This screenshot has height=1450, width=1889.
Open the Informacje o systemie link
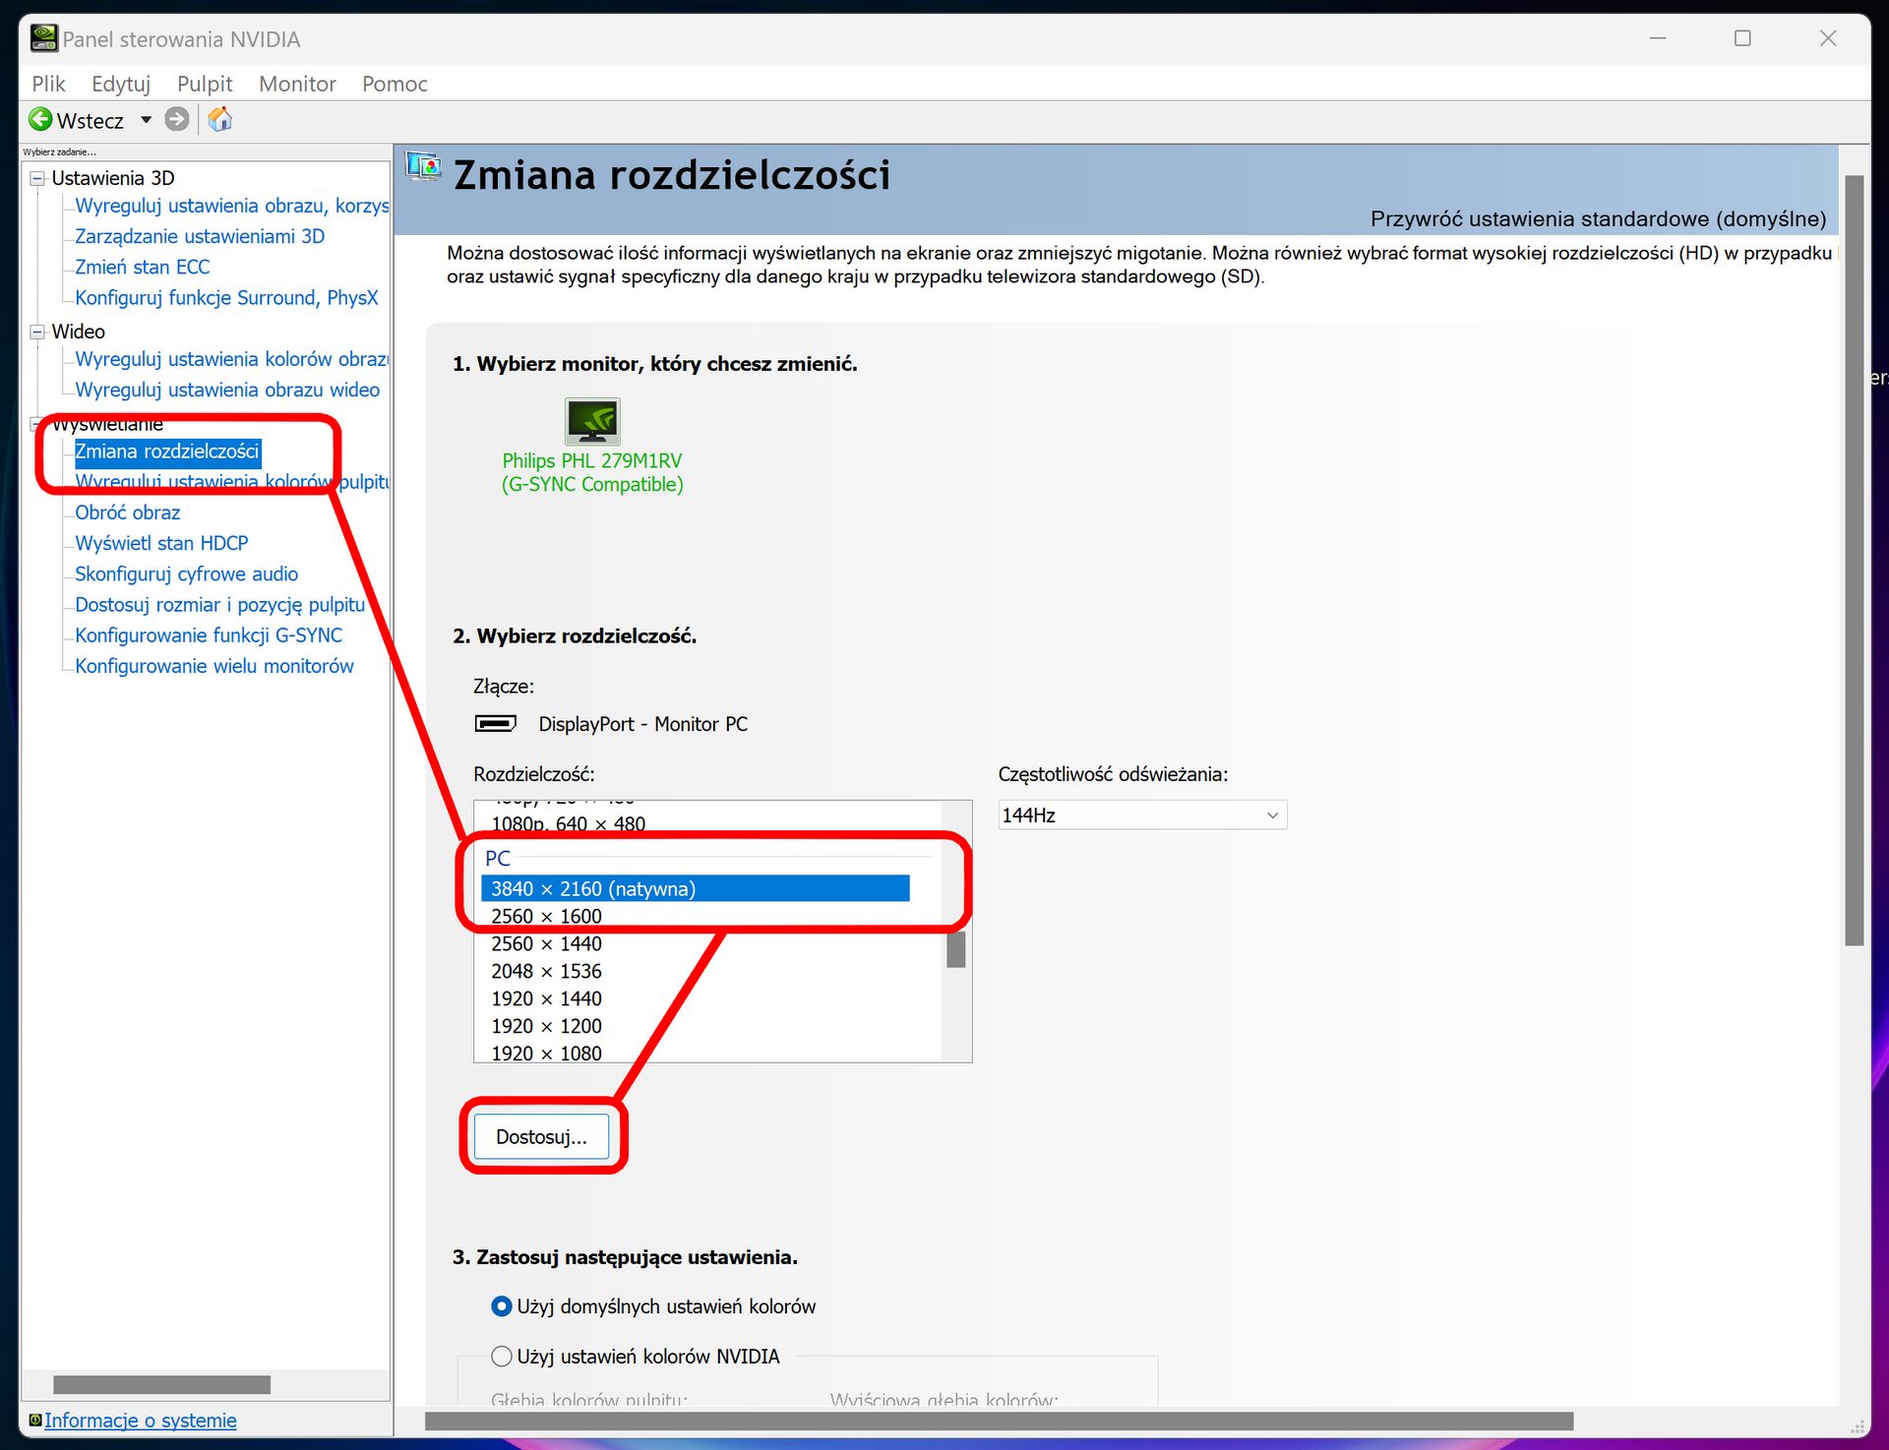pyautogui.click(x=141, y=1420)
